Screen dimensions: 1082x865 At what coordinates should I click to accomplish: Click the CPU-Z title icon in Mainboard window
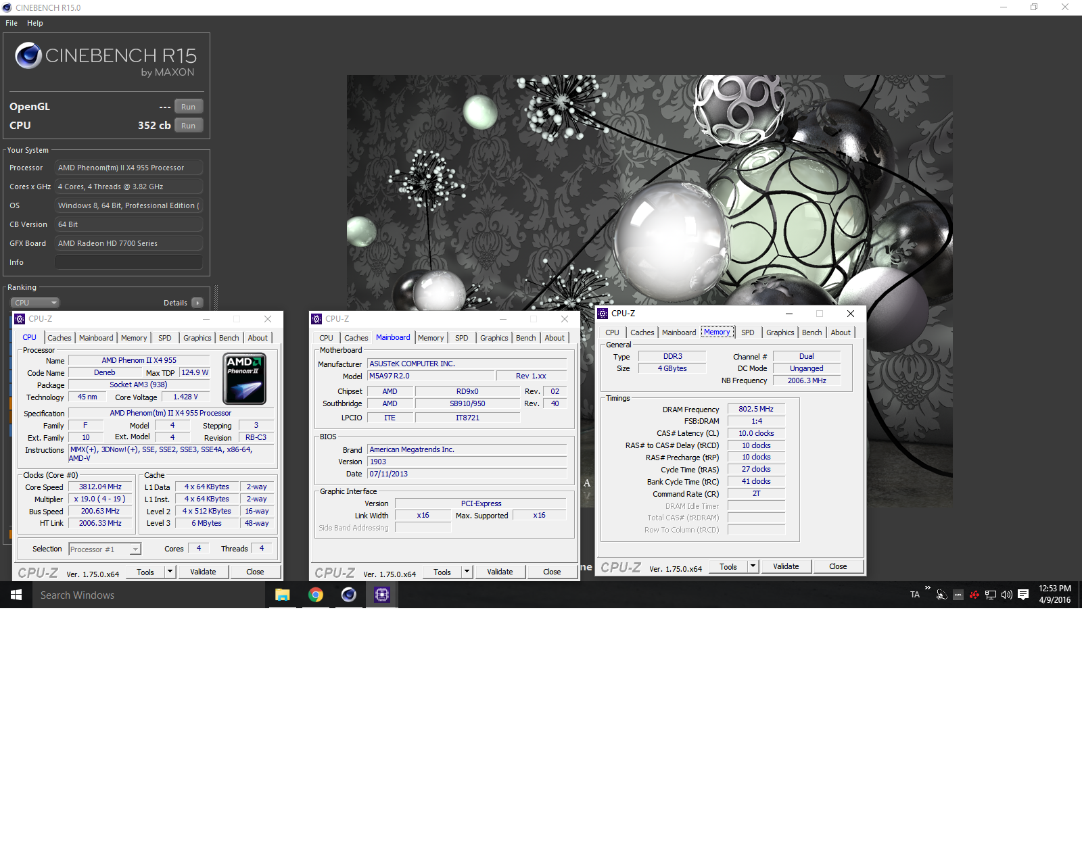pos(316,319)
